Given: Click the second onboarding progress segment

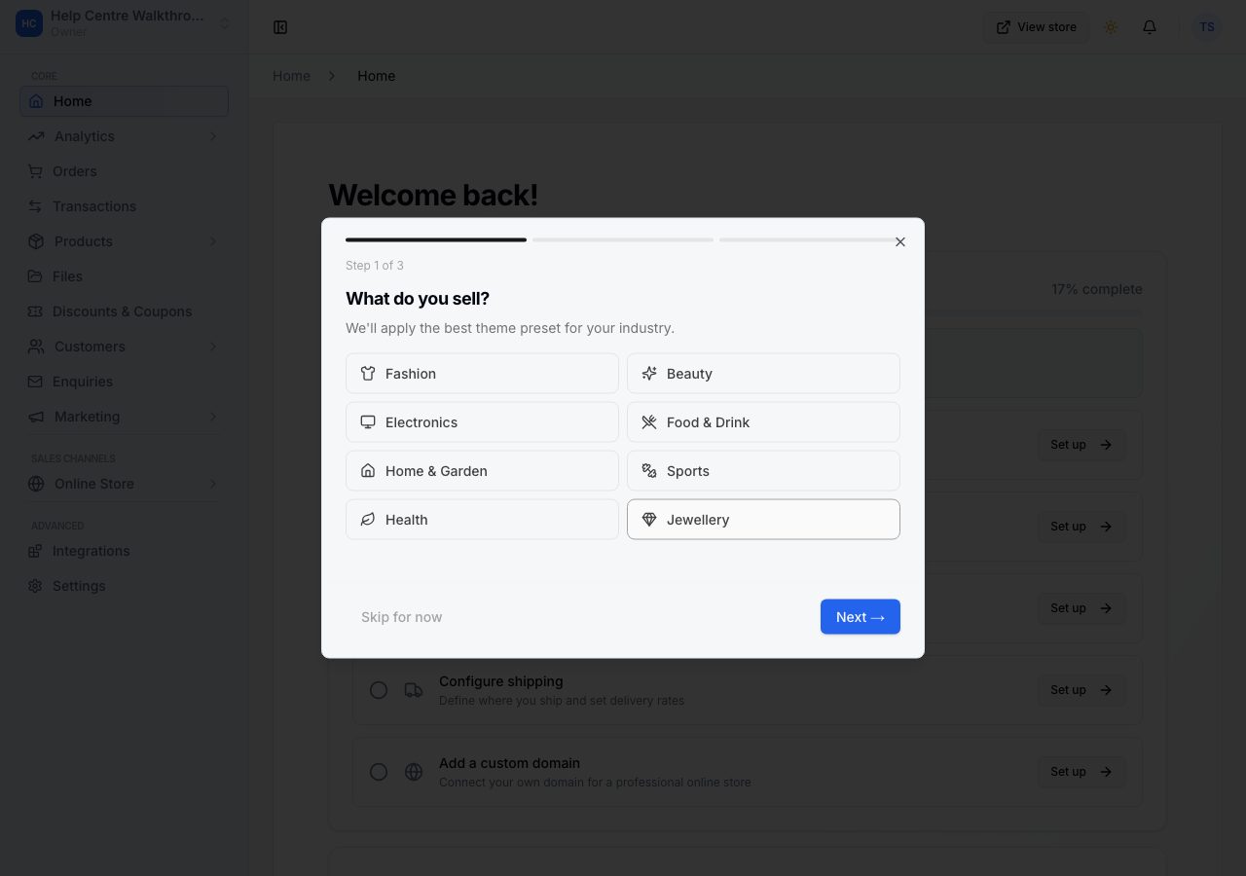Looking at the screenshot, I should point(623,239).
